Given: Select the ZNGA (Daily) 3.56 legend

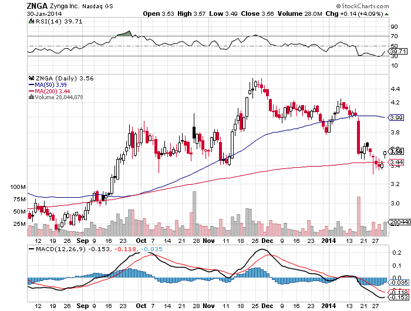Looking at the screenshot, I should [x=65, y=79].
